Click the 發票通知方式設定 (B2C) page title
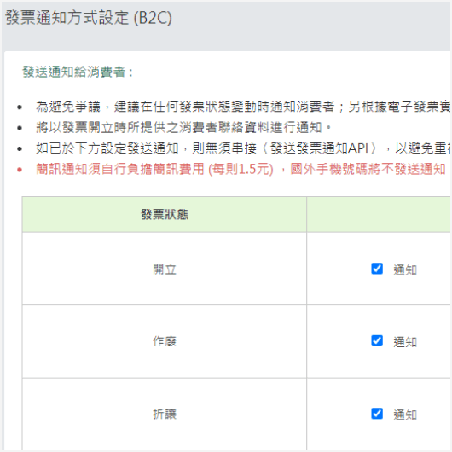 89,18
